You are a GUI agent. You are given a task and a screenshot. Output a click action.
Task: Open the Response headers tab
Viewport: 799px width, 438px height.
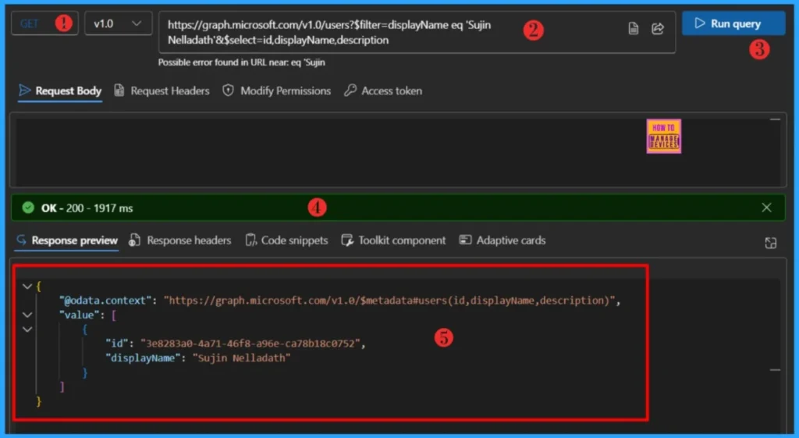click(x=180, y=240)
